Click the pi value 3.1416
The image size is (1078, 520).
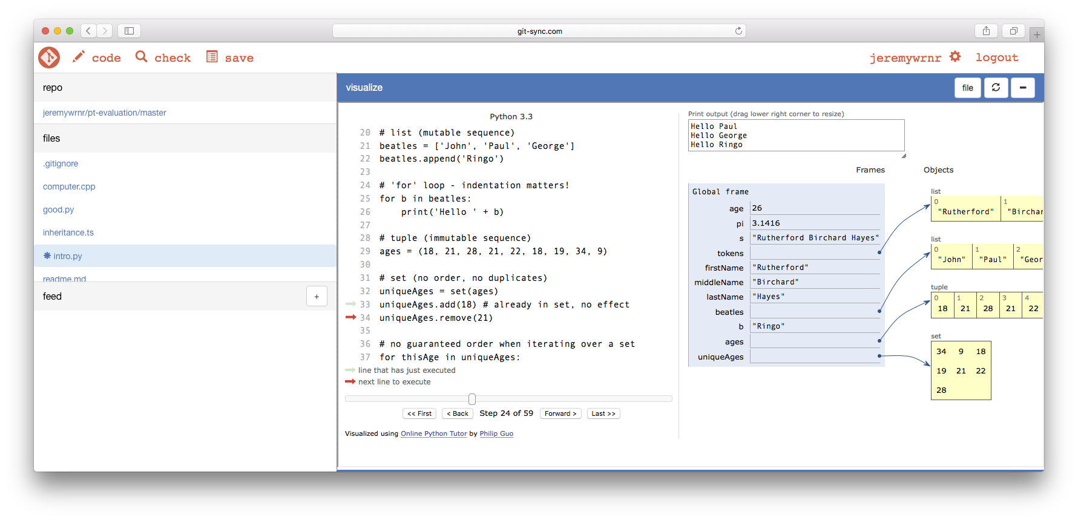click(815, 223)
